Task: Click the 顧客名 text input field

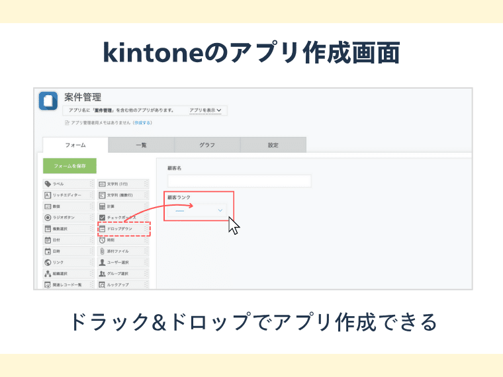Action: pos(239,181)
